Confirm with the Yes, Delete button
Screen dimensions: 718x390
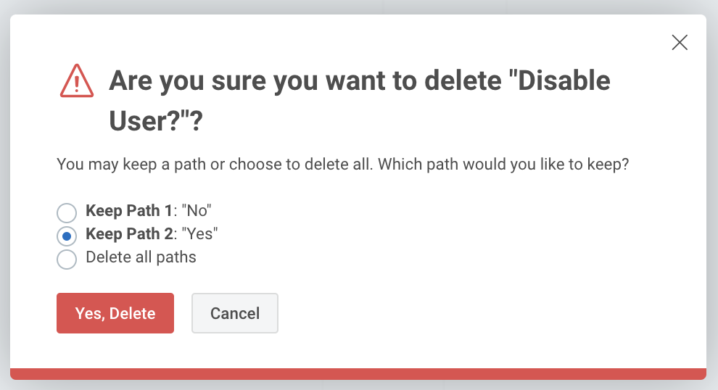(x=115, y=313)
